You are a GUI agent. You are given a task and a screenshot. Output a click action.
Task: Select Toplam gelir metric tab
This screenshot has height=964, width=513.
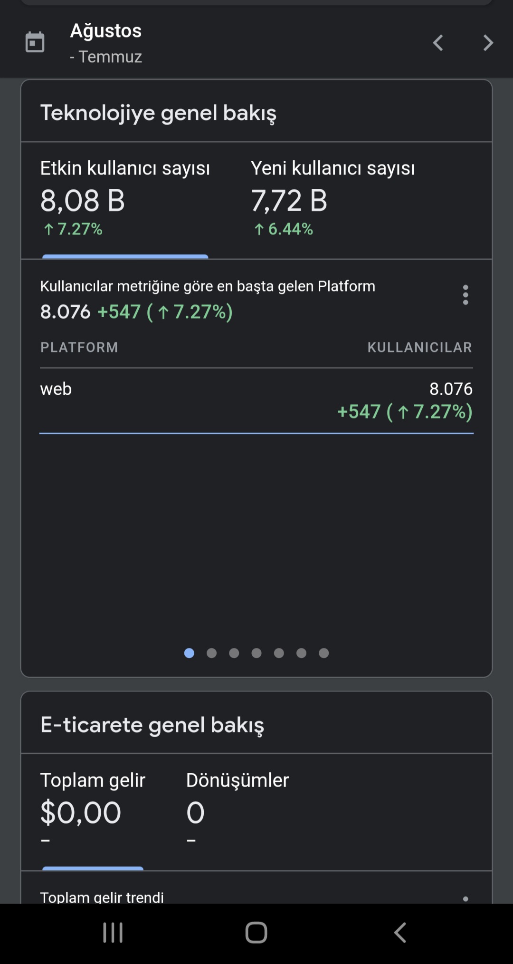tap(93, 811)
